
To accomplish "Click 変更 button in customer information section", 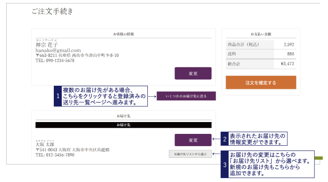I will 193,73.
